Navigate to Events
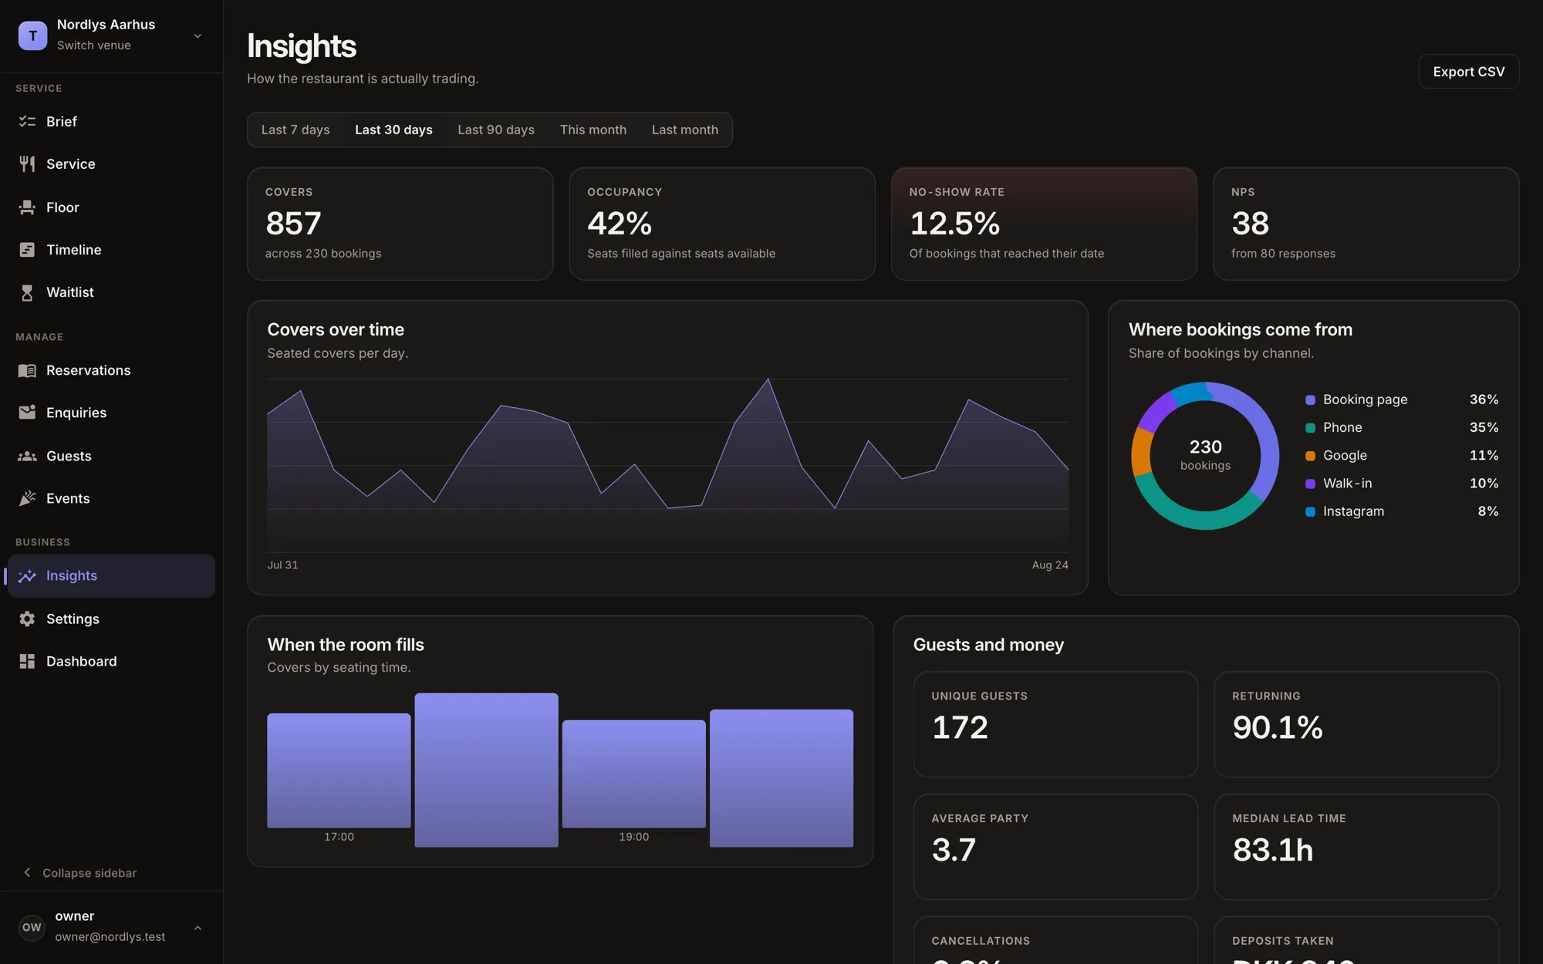 click(111, 498)
